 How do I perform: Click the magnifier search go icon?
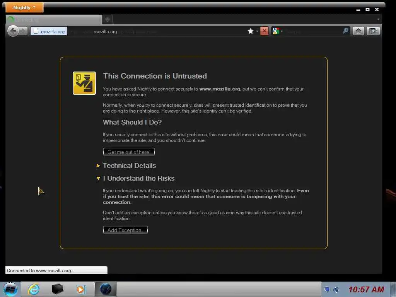click(345, 31)
